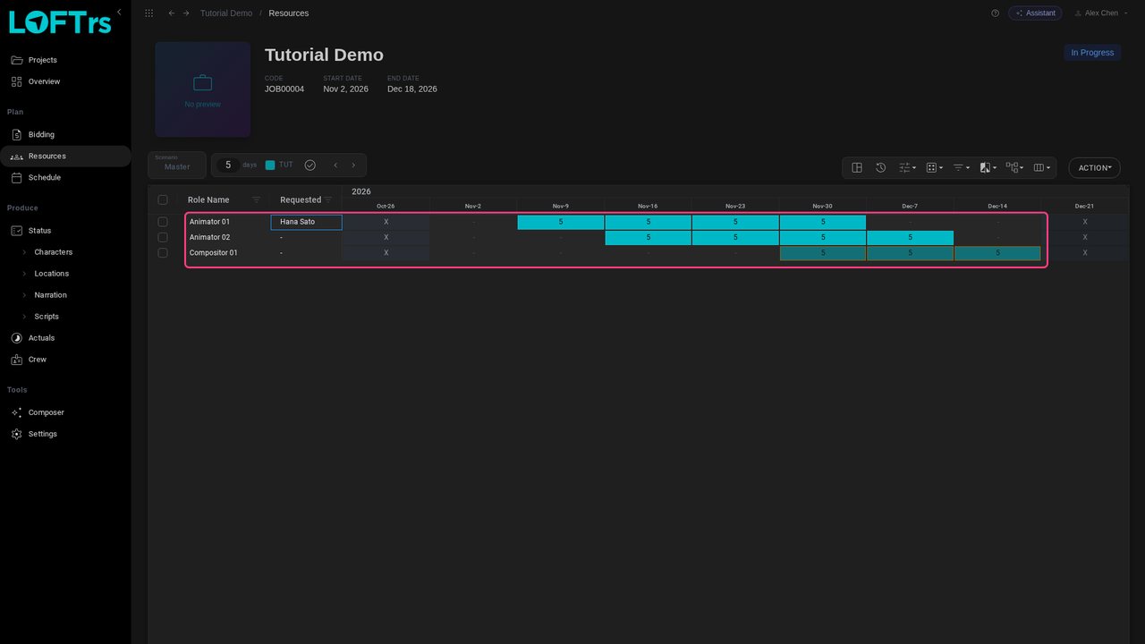Open the grid view dropdown
The image size is (1145, 644).
[934, 167]
